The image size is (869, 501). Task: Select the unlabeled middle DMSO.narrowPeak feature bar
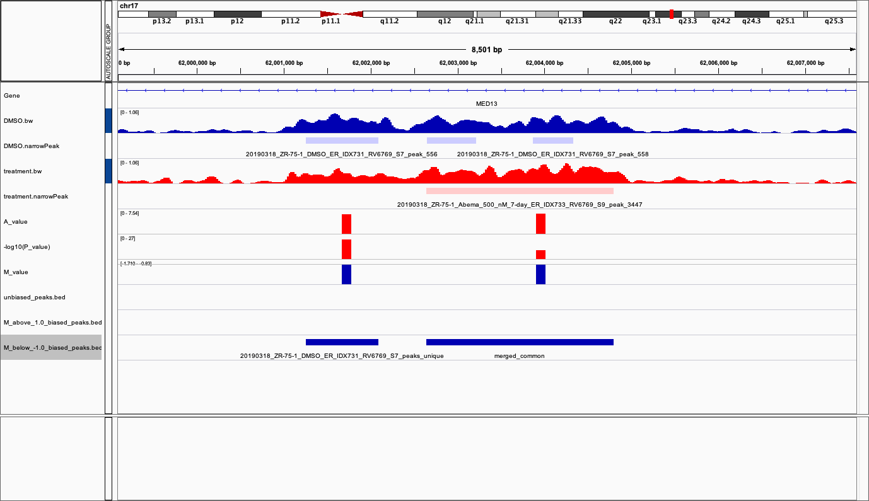(452, 141)
